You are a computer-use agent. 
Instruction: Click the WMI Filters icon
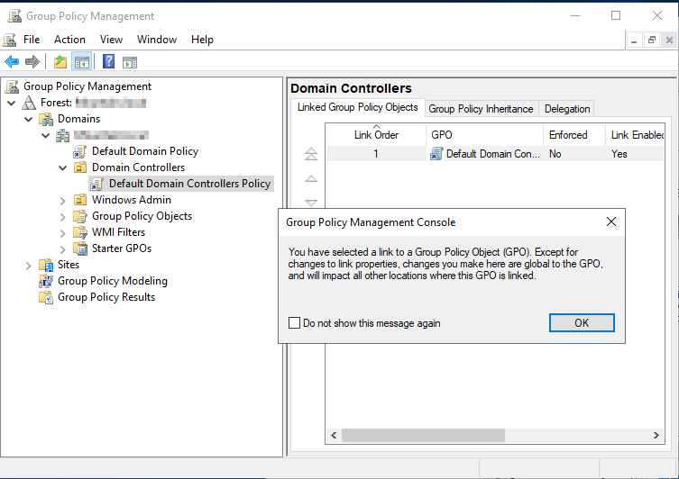80,232
